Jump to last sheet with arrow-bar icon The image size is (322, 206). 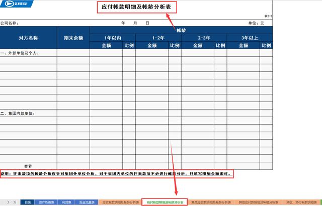click(15, 202)
